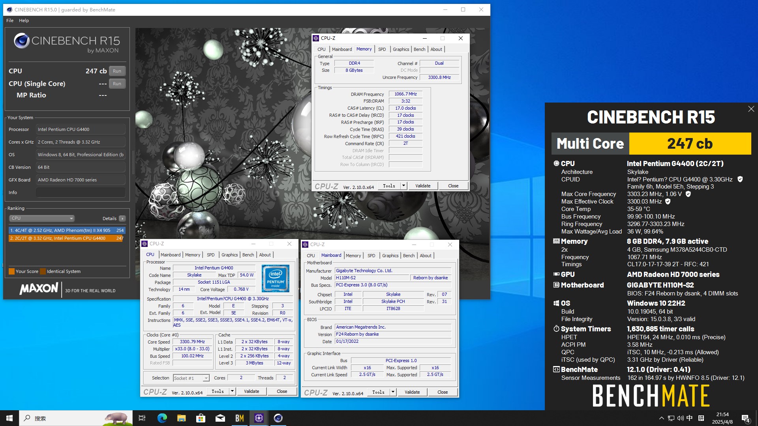The height and width of the screenshot is (426, 758).
Task: Expand Tools dropdown arrow in Memory CPU-Z window
Action: click(403, 186)
